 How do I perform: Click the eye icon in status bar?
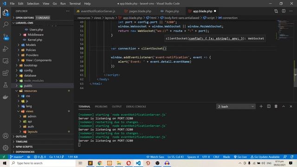point(29,157)
